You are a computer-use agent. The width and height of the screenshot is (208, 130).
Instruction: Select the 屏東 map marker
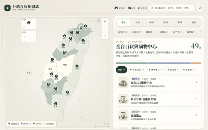click(x=56, y=104)
